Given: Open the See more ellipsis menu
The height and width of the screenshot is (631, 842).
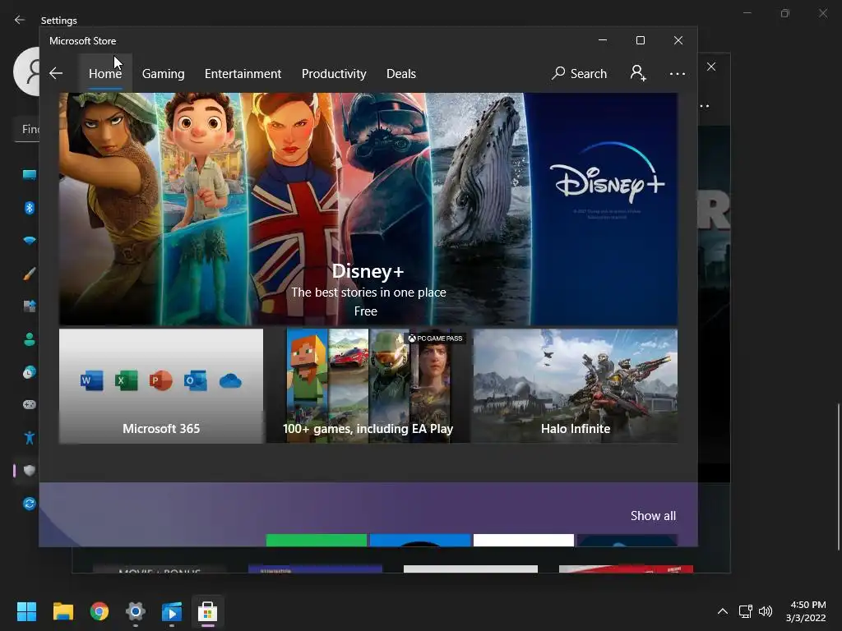Looking at the screenshot, I should click(x=678, y=73).
